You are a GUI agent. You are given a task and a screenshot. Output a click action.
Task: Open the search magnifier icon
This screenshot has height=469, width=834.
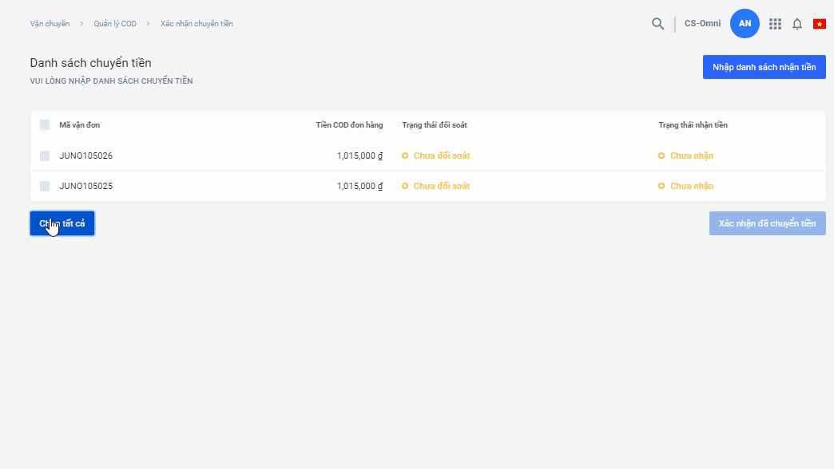coord(657,24)
